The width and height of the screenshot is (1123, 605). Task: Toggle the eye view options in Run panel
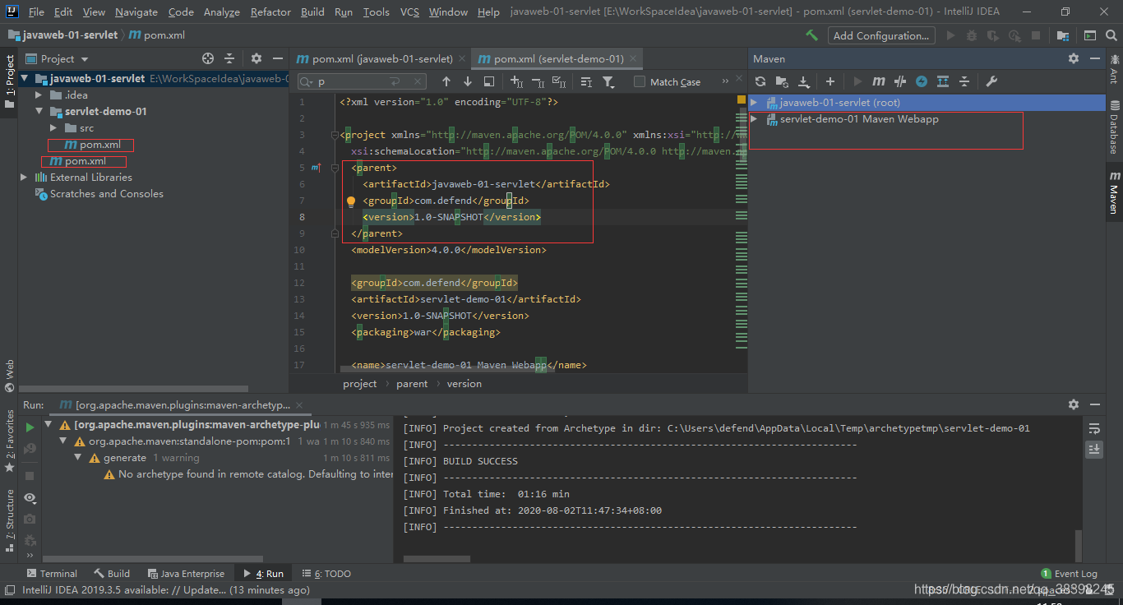coord(30,497)
